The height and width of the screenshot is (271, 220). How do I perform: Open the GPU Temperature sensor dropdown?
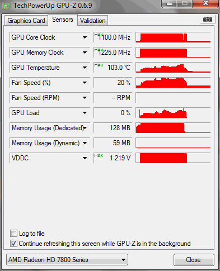click(x=85, y=68)
